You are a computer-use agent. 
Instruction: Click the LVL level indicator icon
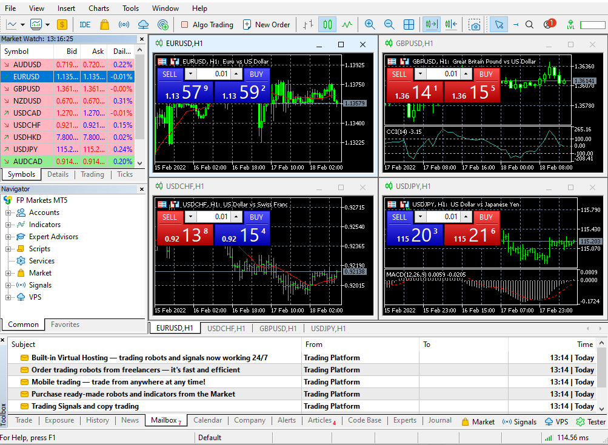[570, 25]
